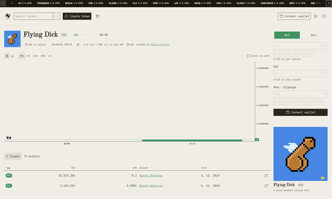
Task: Copy the contract address icon
Action: click(78, 45)
